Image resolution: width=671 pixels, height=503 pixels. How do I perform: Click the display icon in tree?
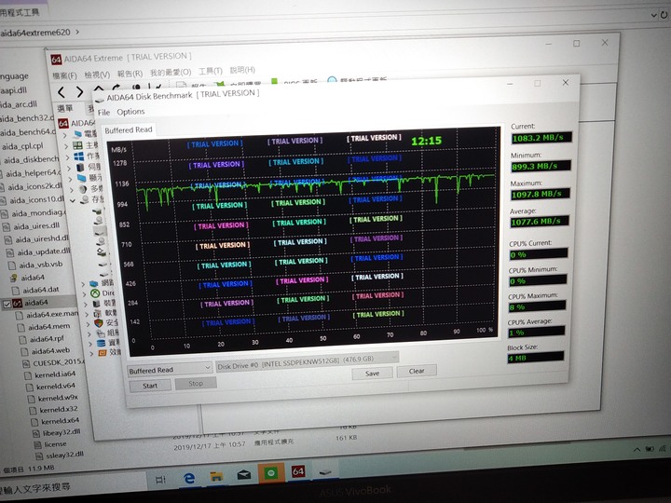click(82, 178)
